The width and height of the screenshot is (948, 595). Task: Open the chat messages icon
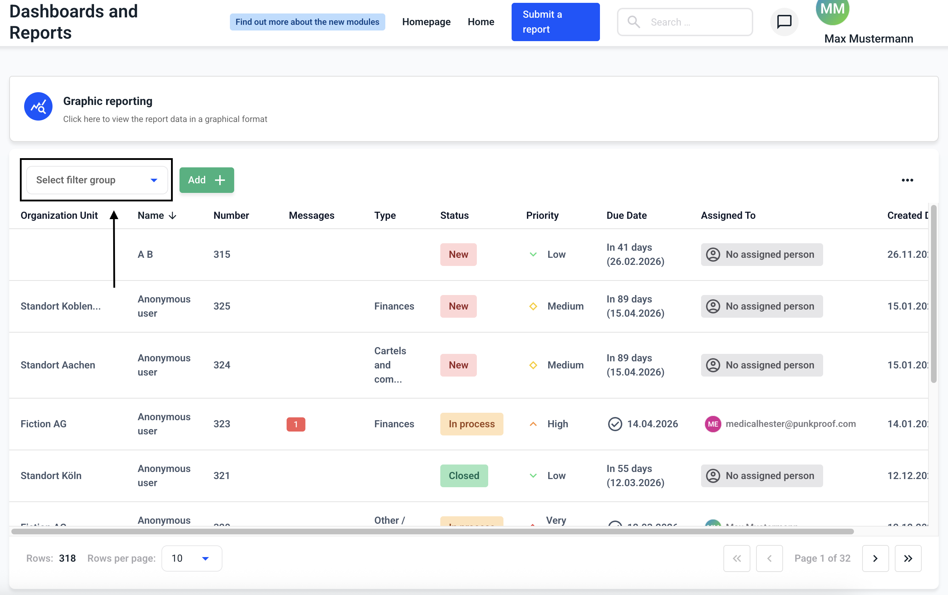[784, 22]
